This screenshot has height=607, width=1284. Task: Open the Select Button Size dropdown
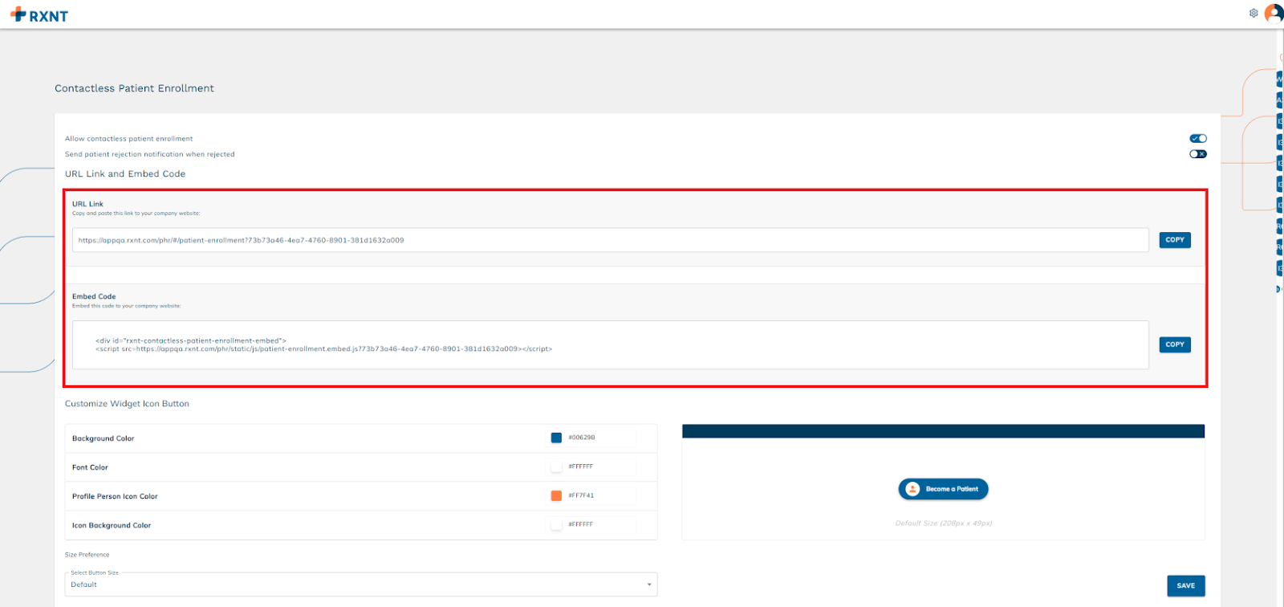coord(361,585)
